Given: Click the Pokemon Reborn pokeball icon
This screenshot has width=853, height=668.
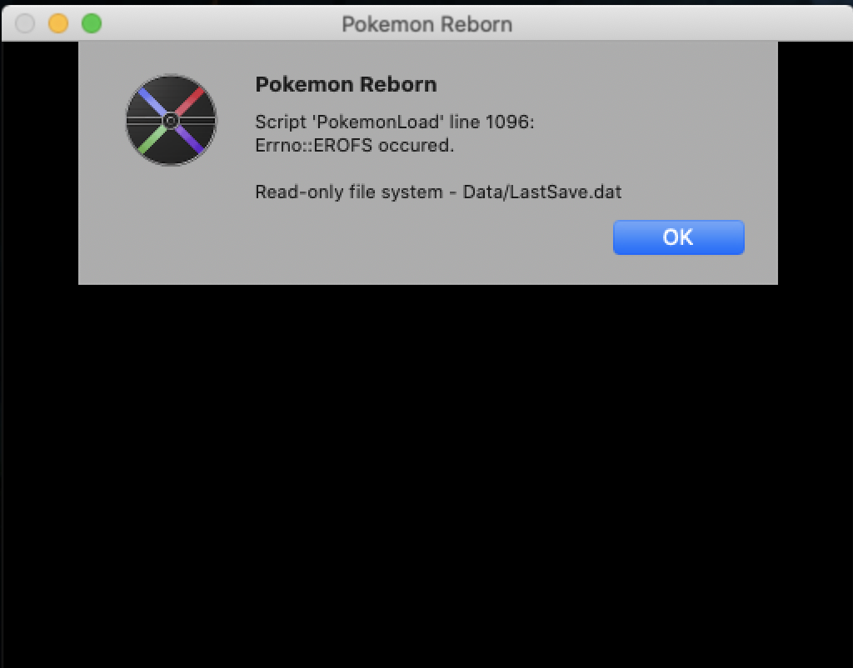Looking at the screenshot, I should pos(171,120).
